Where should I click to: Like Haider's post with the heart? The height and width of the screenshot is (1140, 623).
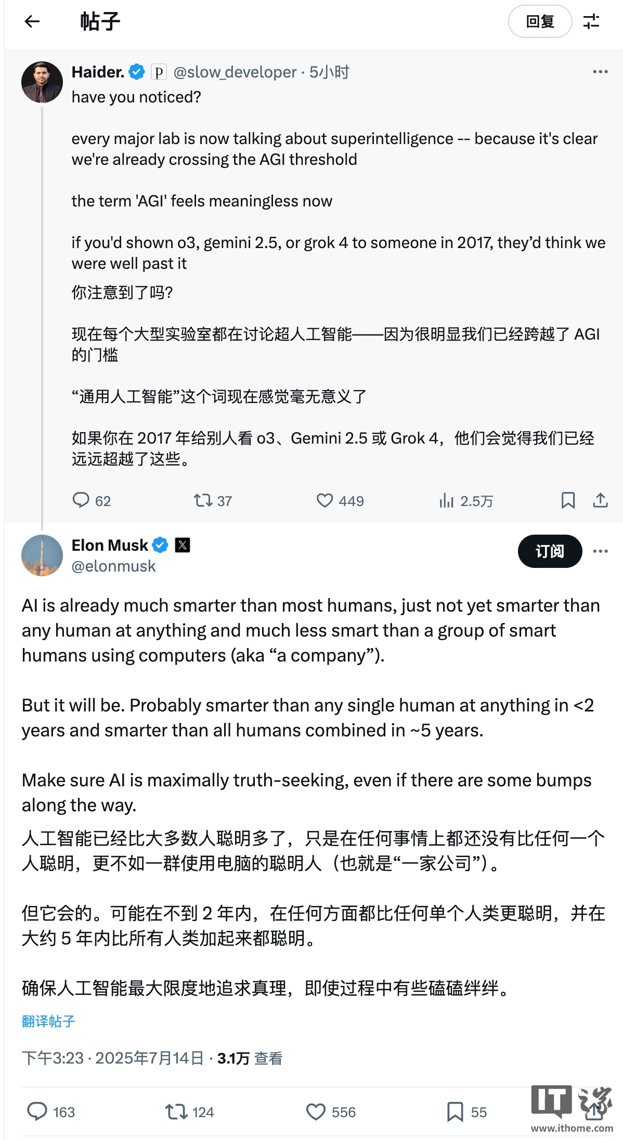325,500
